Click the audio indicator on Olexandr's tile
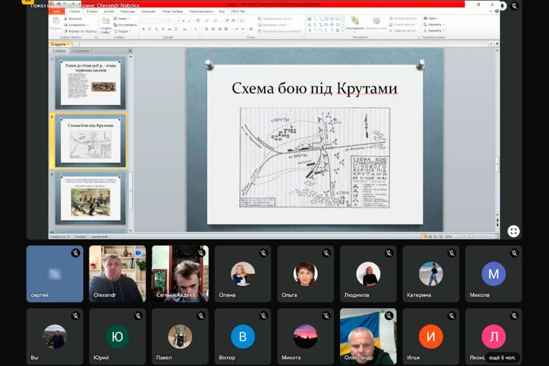This screenshot has height=366, width=549. tap(138, 253)
